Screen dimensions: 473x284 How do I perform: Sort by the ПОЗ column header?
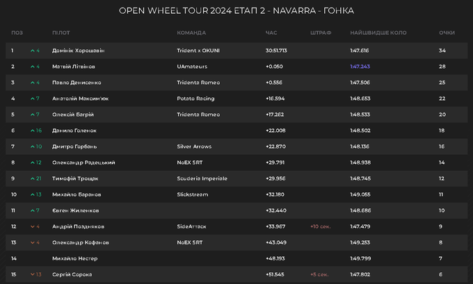click(16, 33)
